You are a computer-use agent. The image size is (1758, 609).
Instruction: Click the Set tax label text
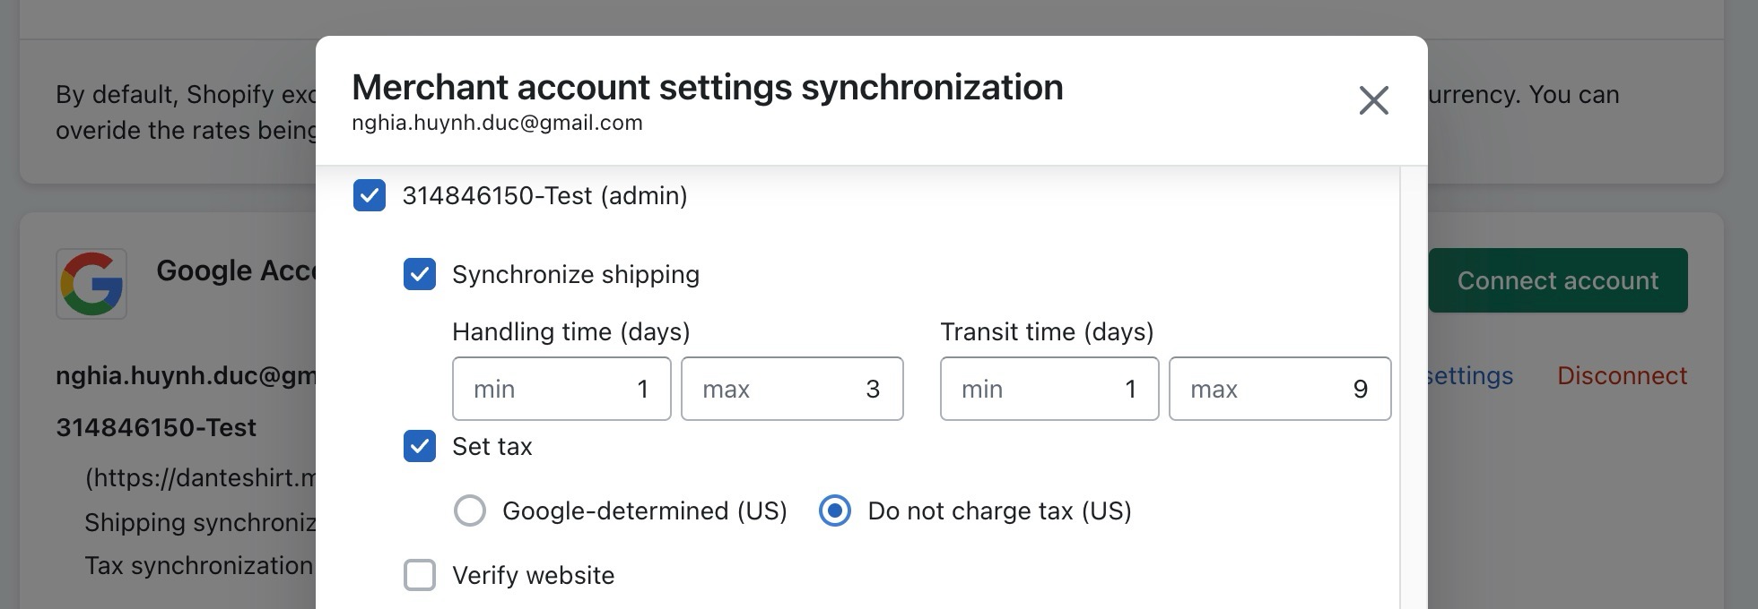pyautogui.click(x=492, y=446)
